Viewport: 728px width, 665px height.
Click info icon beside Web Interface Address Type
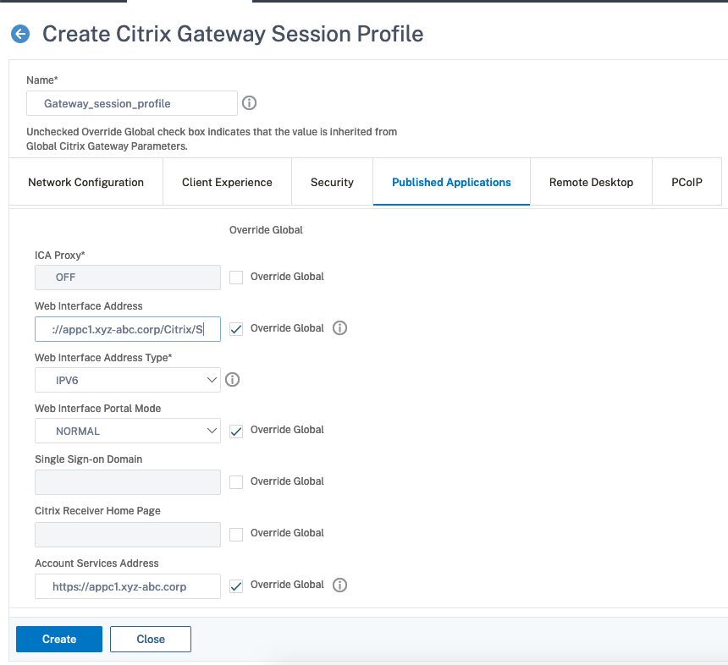click(232, 380)
